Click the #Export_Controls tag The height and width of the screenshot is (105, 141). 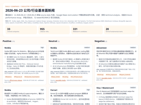point(125,75)
